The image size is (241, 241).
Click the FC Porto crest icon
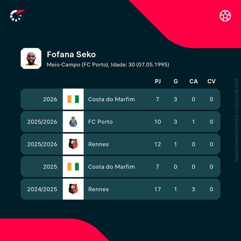pos(73,122)
